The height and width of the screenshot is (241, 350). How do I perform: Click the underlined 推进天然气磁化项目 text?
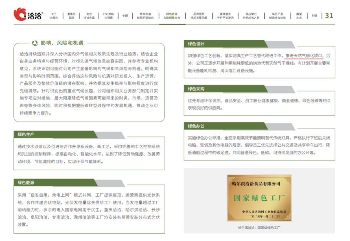tap(304, 56)
